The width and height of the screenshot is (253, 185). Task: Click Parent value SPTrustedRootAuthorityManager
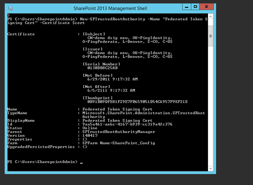pyautogui.click(x=119, y=132)
